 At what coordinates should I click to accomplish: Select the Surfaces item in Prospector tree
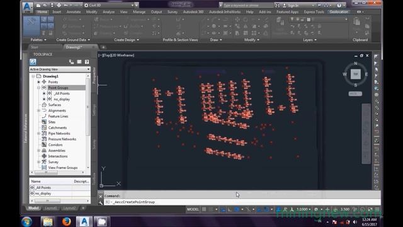point(55,105)
